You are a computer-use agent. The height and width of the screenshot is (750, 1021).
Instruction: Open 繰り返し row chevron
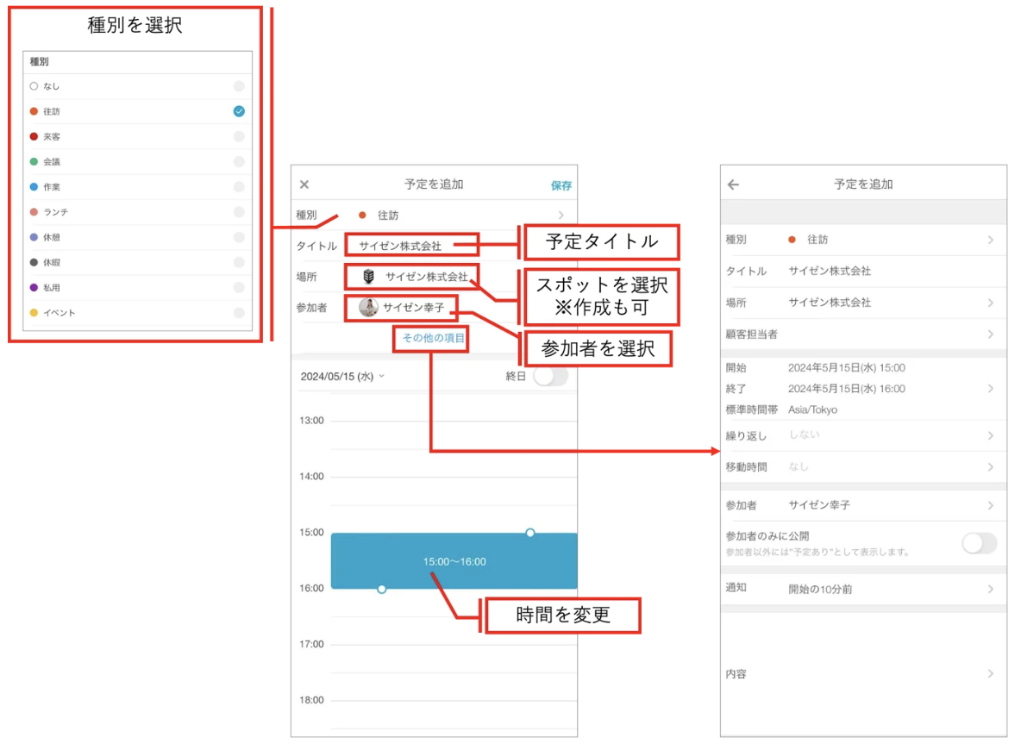click(991, 435)
